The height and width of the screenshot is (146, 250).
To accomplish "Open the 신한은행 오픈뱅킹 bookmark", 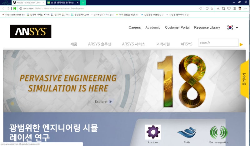I will tap(152, 15).
